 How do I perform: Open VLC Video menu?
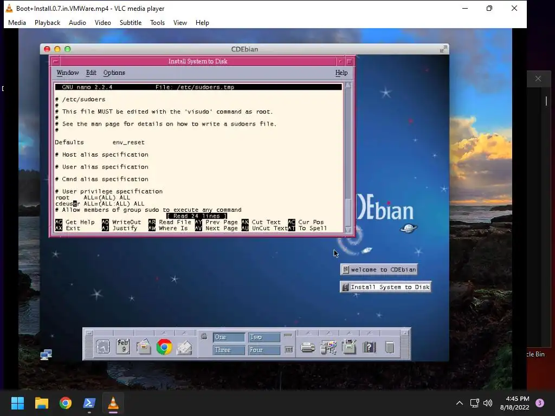tap(102, 23)
